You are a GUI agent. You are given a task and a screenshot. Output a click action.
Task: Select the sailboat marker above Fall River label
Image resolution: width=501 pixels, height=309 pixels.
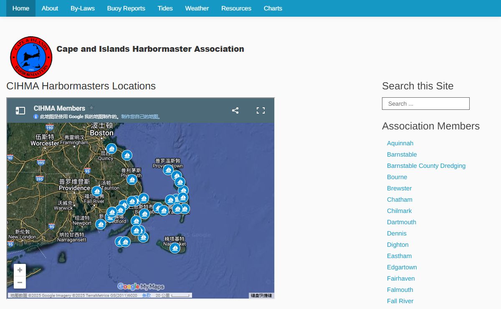pyautogui.click(x=97, y=192)
